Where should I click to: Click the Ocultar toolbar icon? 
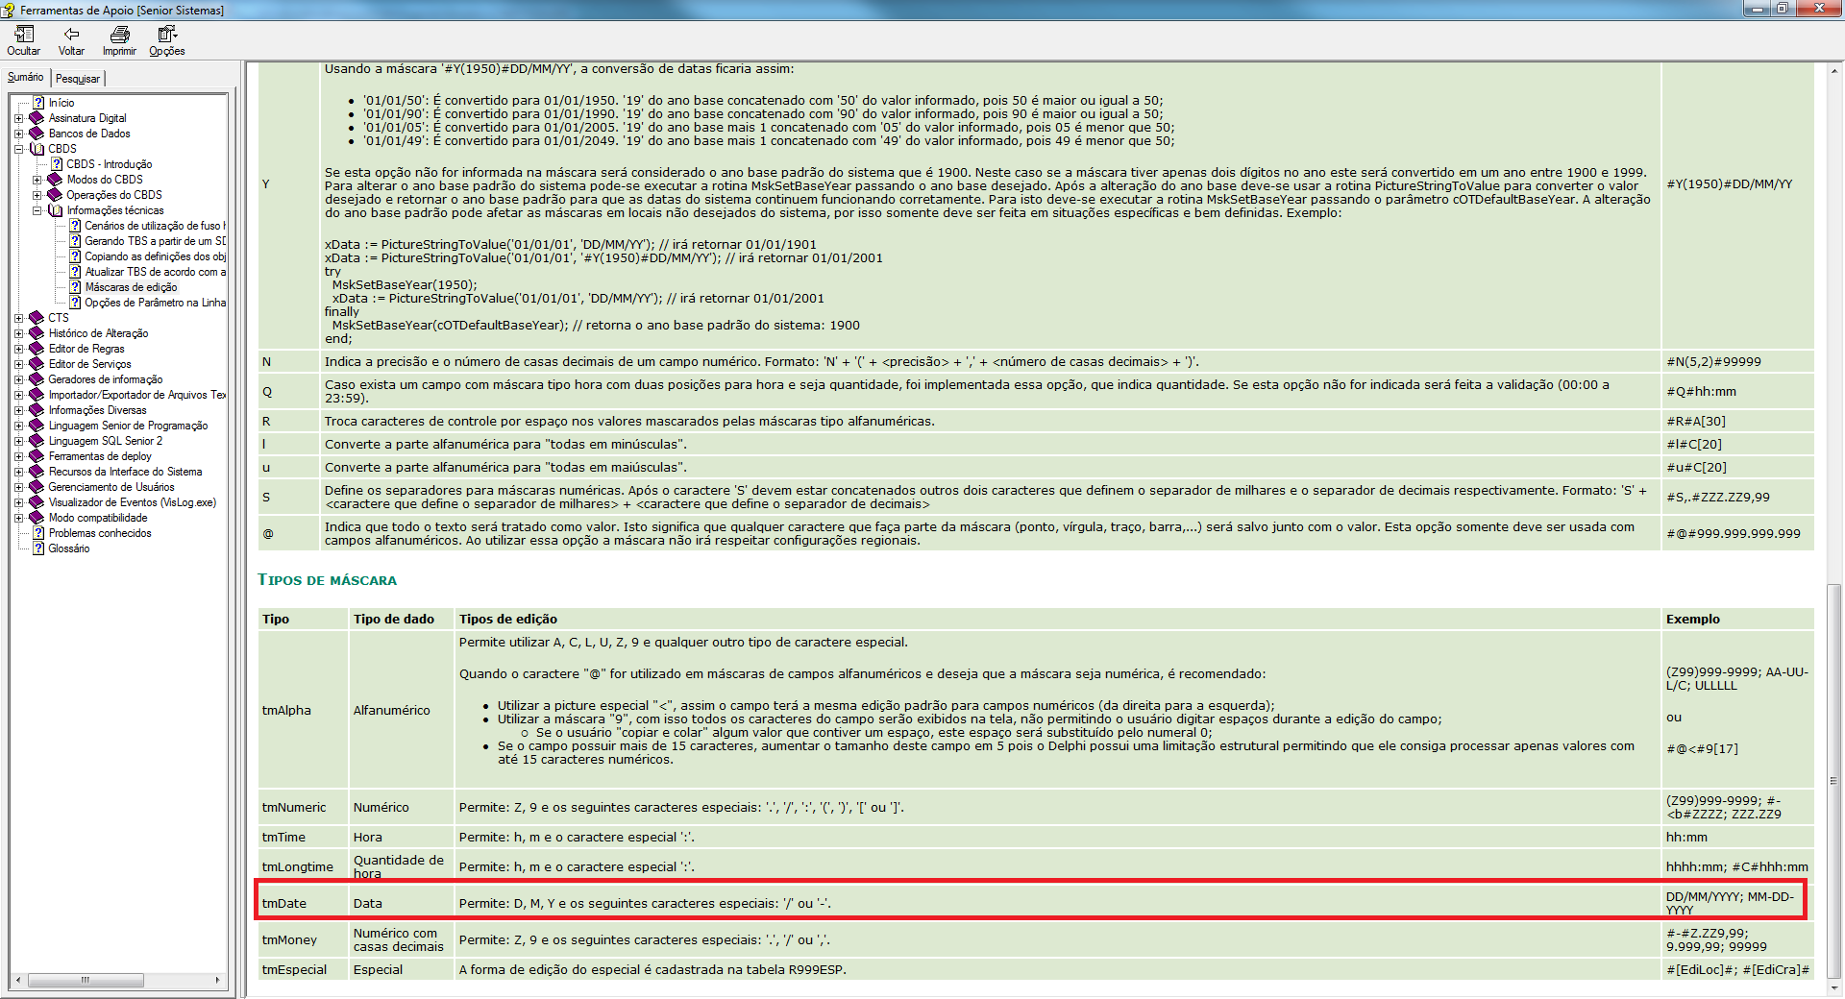23,35
